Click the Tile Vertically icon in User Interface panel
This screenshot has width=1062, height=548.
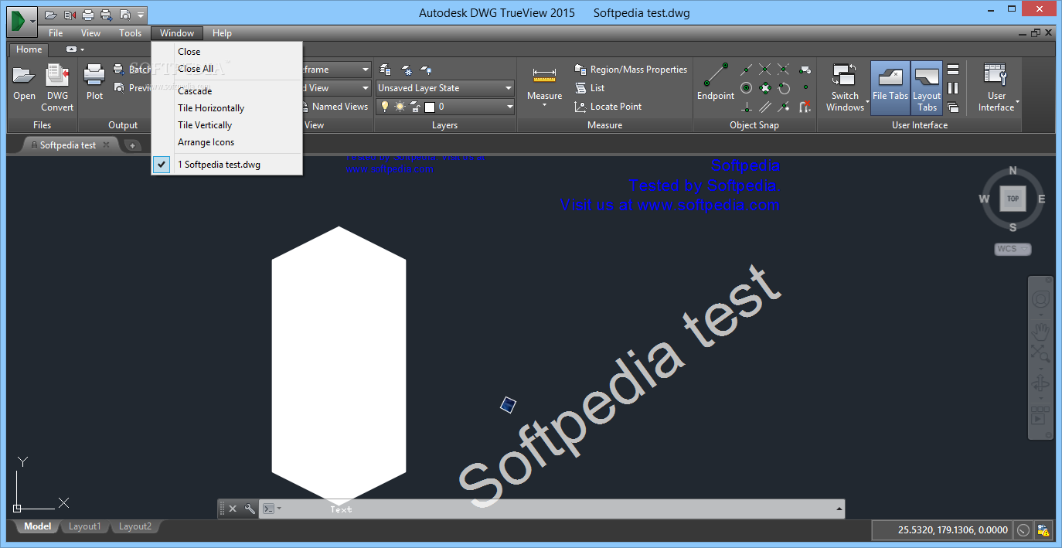pyautogui.click(x=953, y=88)
